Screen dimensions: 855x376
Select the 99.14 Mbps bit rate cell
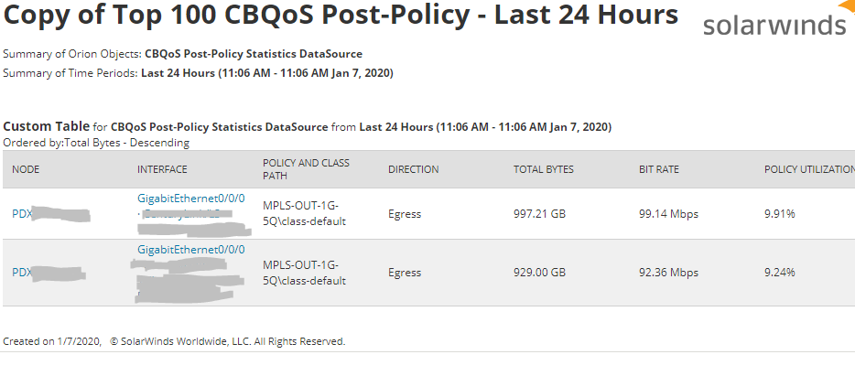coord(668,214)
